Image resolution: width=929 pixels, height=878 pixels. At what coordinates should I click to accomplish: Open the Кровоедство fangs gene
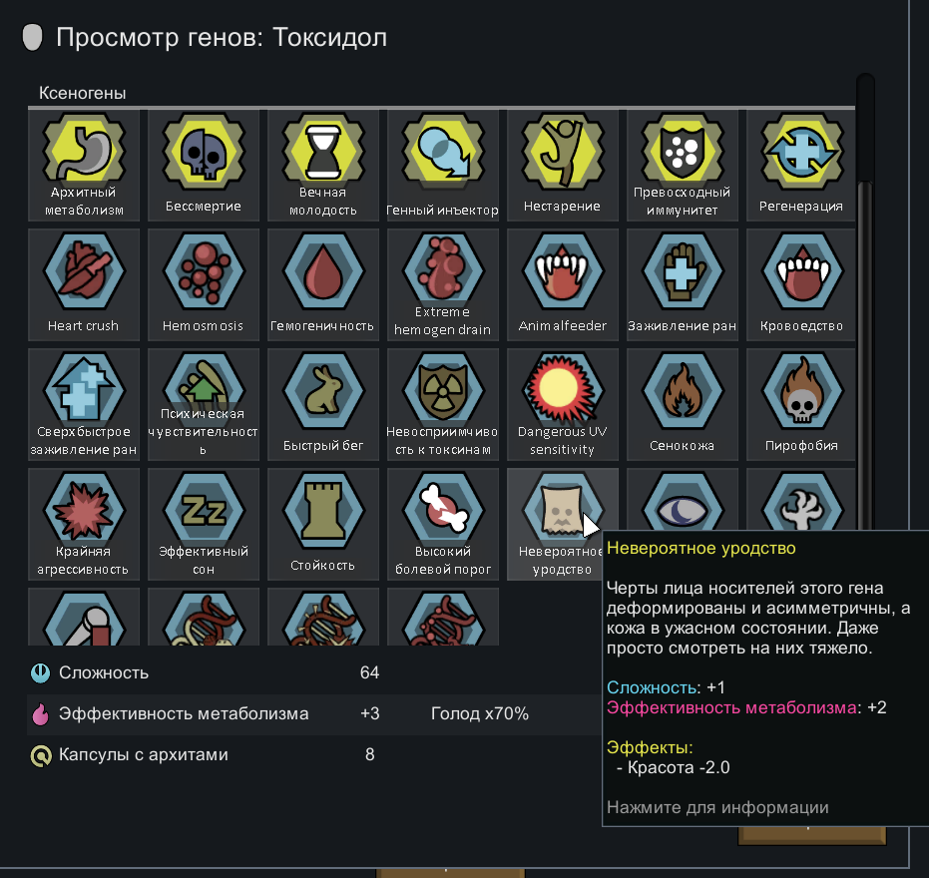tap(800, 285)
